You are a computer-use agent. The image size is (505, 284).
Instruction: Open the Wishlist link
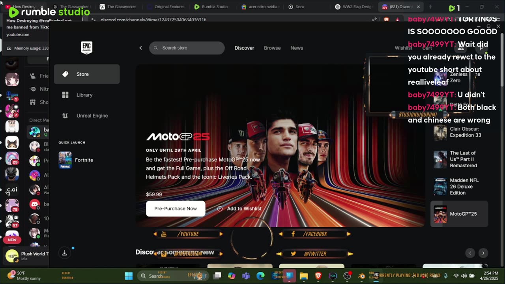tap(403, 48)
